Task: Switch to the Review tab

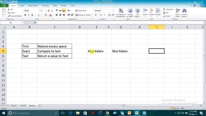Action: click(64, 5)
